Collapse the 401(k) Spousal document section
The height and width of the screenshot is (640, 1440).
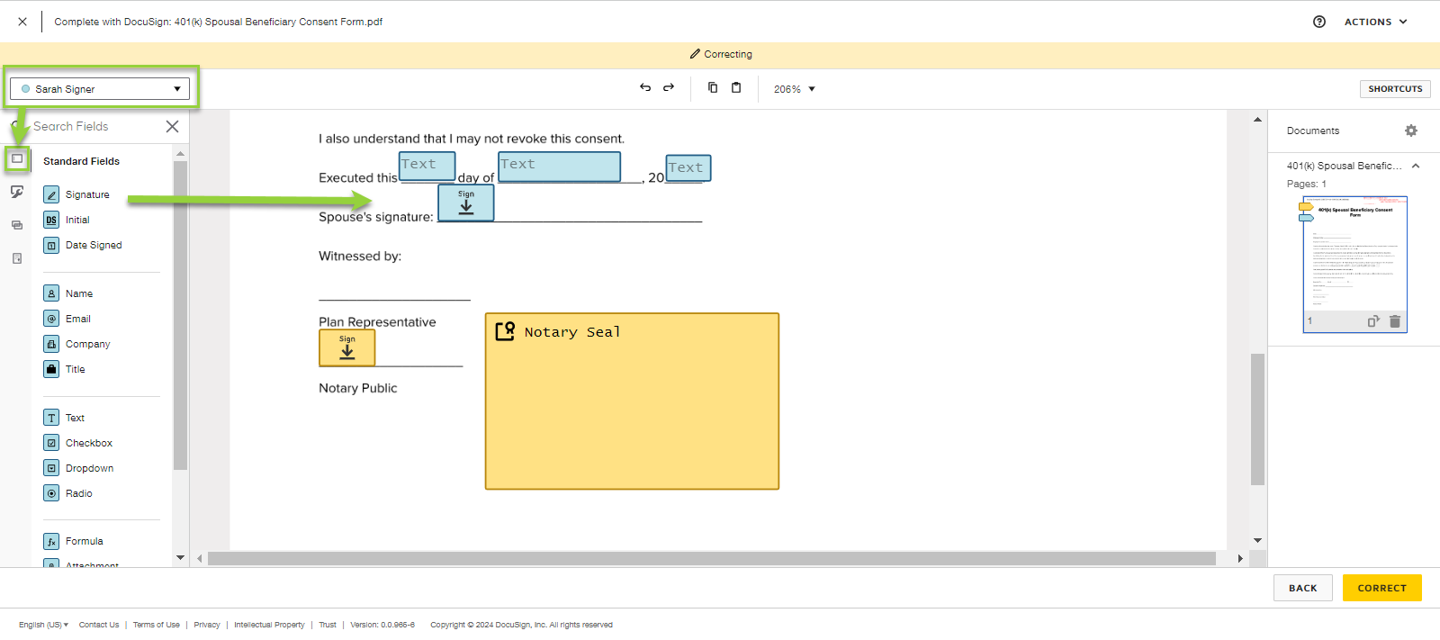click(1416, 166)
